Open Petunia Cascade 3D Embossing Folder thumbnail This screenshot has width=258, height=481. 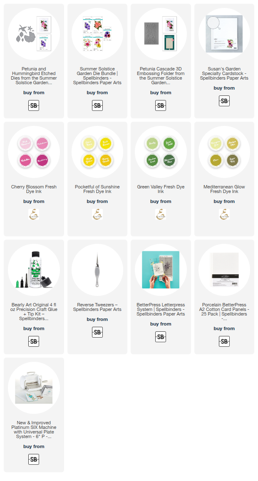[161, 34]
